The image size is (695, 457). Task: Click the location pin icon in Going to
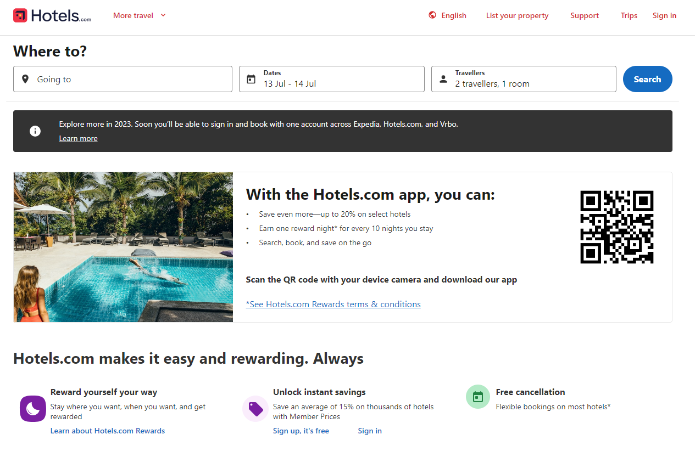click(25, 79)
